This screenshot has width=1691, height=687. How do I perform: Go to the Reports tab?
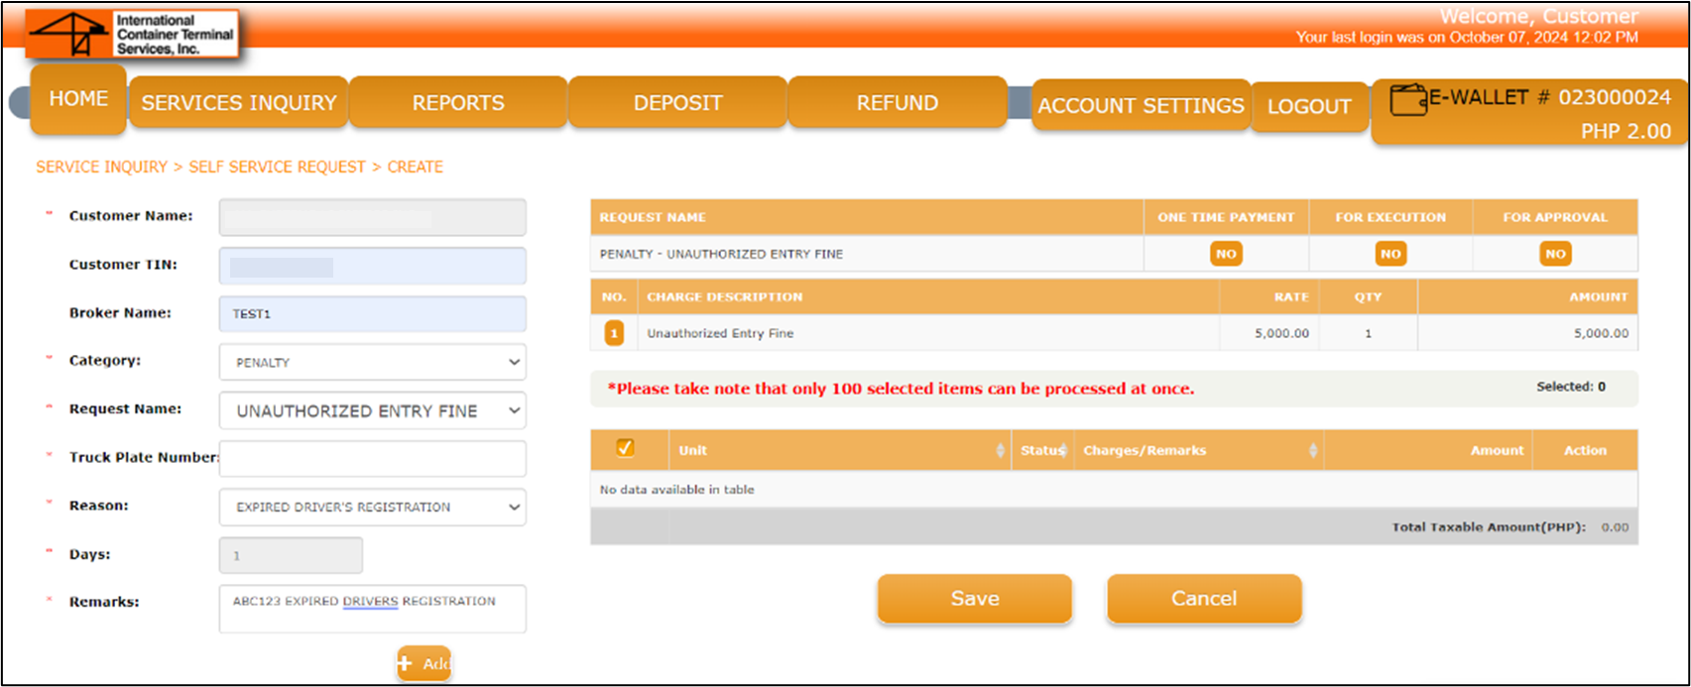458,103
